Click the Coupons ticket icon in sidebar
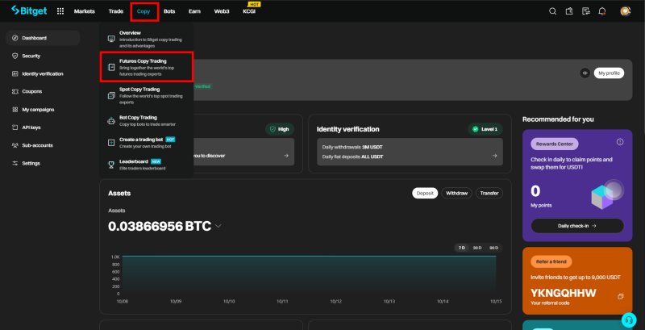This screenshot has width=645, height=330. pos(15,91)
